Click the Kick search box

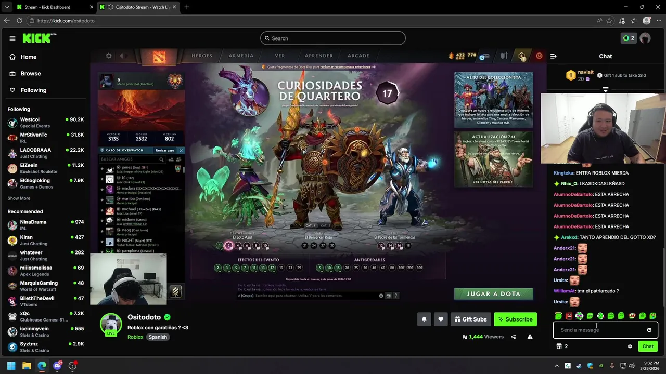point(333,38)
